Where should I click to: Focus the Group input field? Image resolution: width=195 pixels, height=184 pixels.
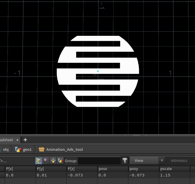(99, 161)
